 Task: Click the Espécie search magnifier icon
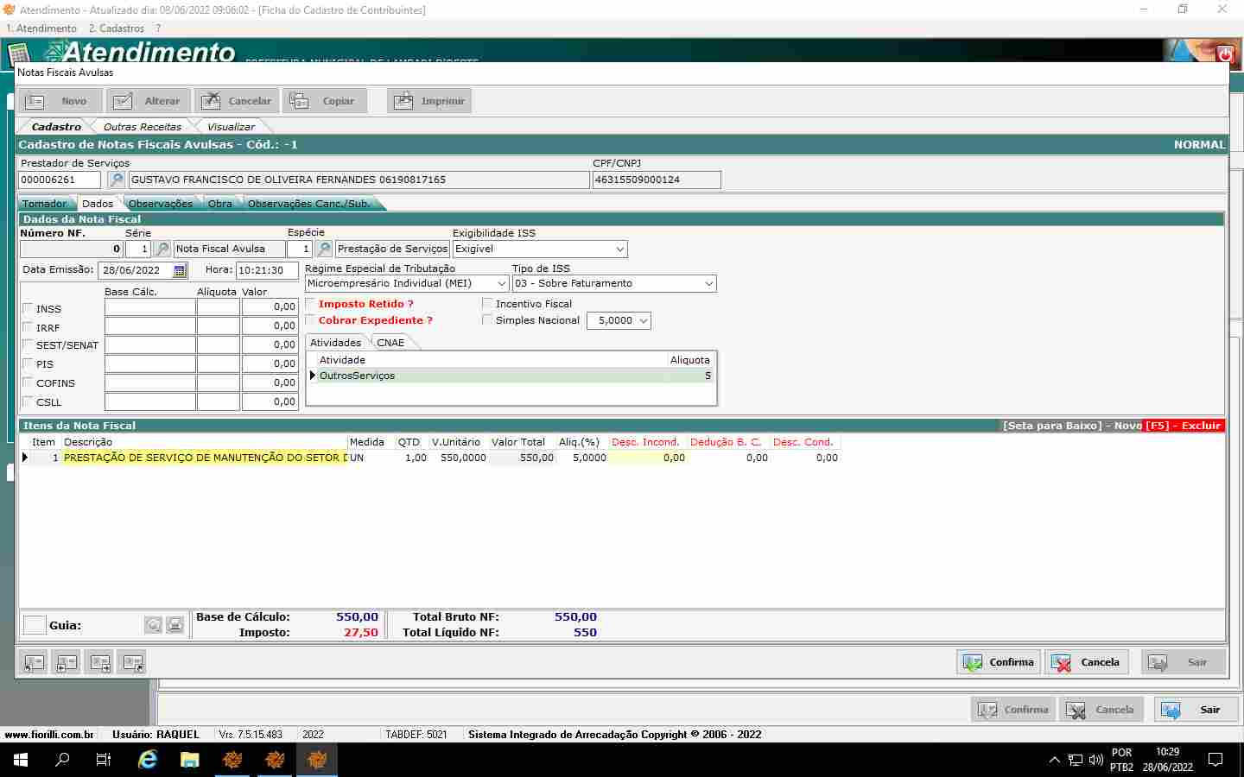tap(324, 249)
